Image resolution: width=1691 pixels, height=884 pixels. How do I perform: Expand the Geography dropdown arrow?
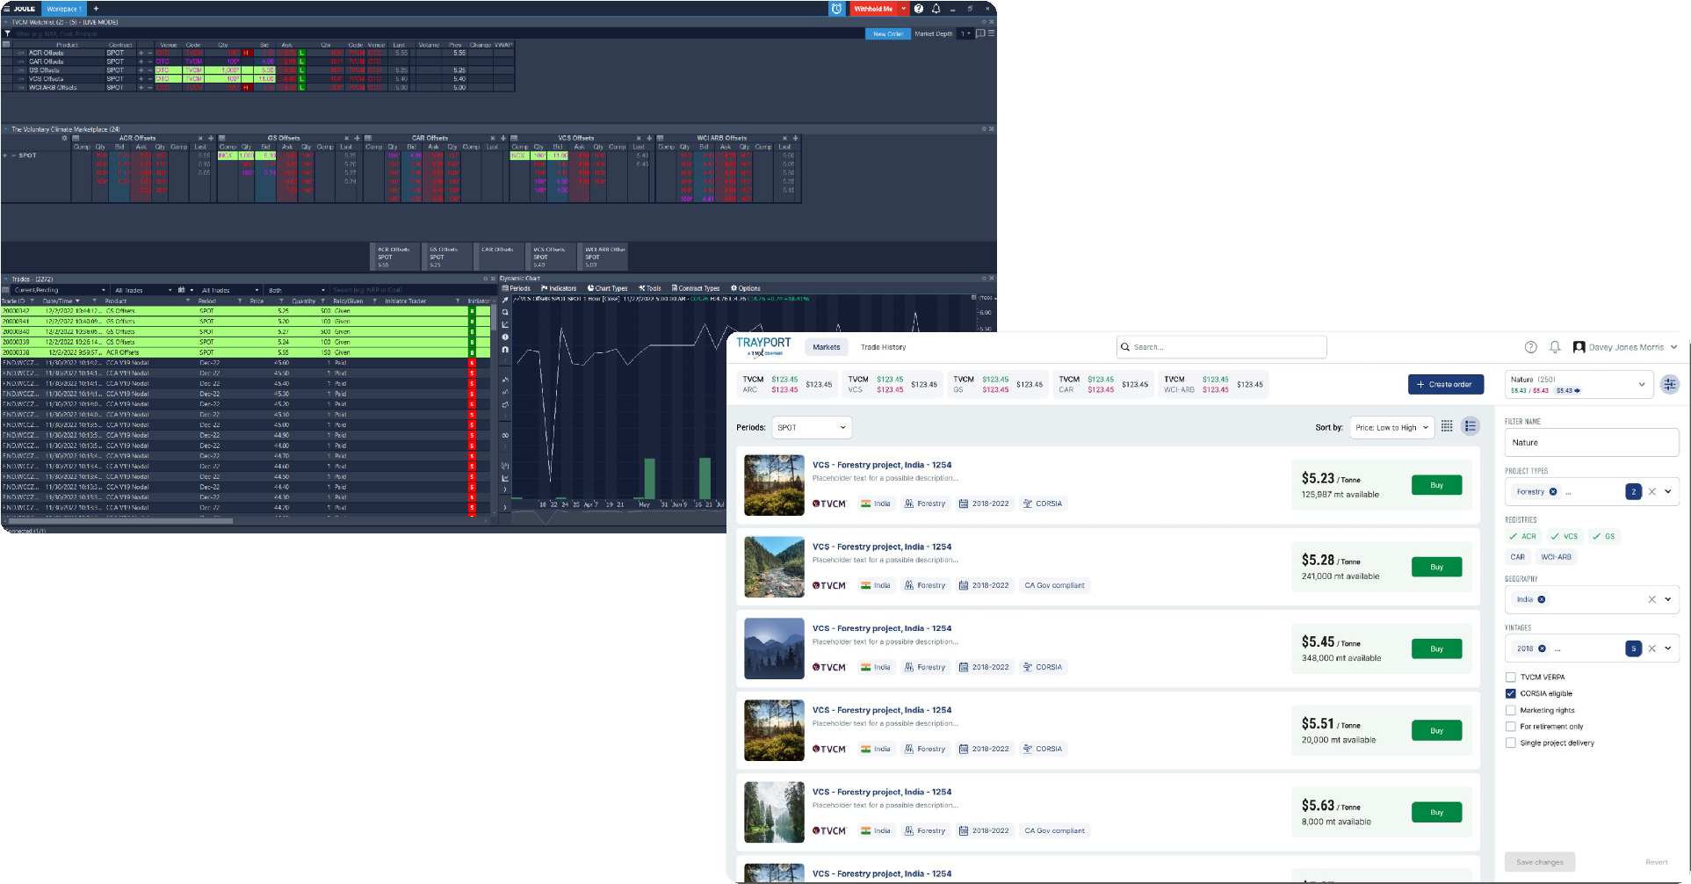[x=1668, y=599]
